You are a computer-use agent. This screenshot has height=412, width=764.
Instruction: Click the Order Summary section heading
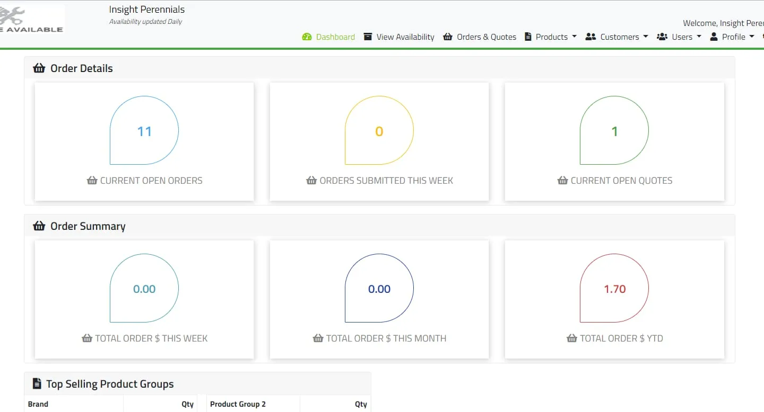tap(88, 226)
